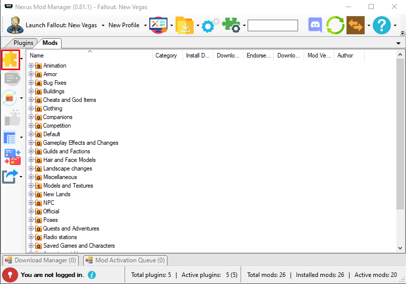The width and height of the screenshot is (406, 284).
Task: Click the blue and red category switch icon
Action: [13, 157]
